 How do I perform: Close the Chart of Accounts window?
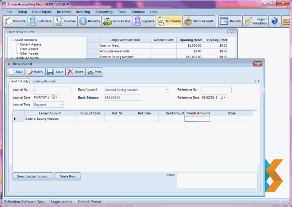(x=232, y=32)
